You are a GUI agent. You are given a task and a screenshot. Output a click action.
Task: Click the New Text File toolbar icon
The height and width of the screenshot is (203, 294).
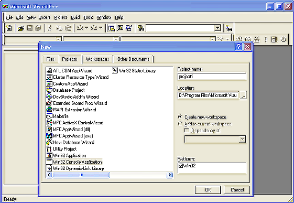(9, 28)
